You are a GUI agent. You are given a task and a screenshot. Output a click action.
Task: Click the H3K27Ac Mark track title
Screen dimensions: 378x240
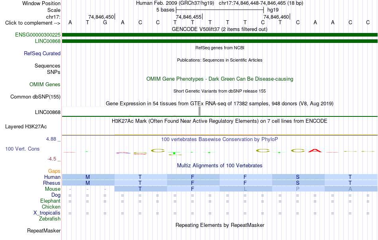pos(220,121)
